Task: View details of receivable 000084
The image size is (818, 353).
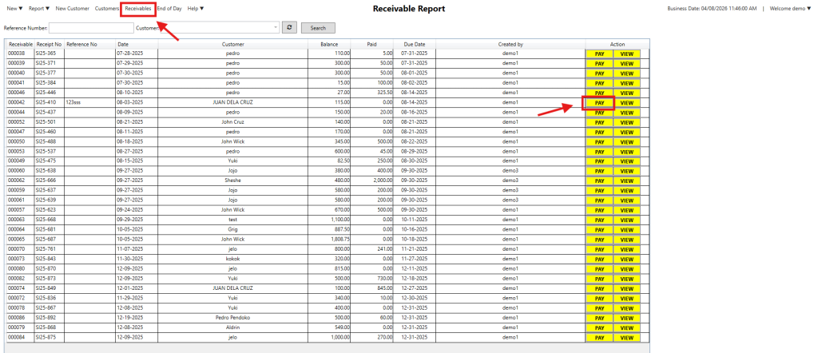Action: click(x=626, y=337)
